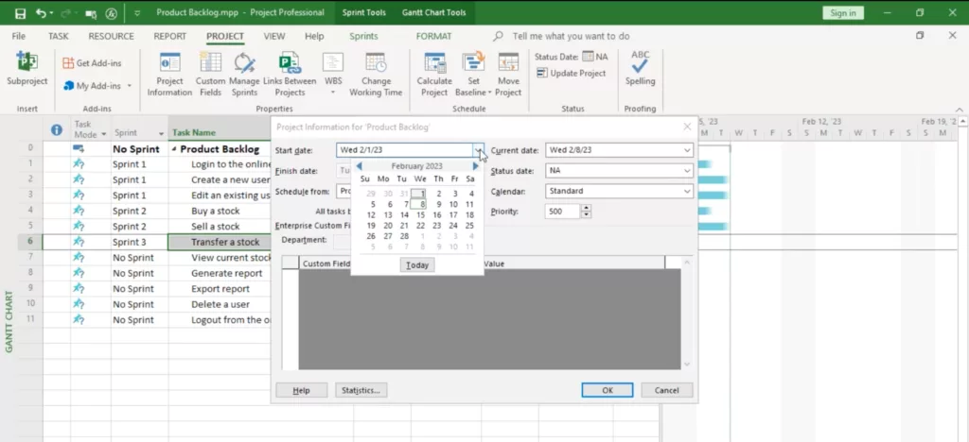This screenshot has height=442, width=969.
Task: Run the Spelling check
Action: pos(641,69)
